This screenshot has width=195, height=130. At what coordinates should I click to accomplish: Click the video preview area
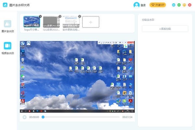(x=77, y=77)
